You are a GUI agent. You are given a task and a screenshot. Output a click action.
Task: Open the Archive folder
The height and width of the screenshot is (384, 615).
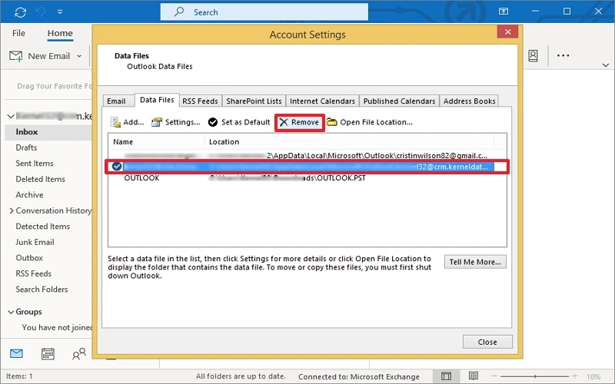29,195
